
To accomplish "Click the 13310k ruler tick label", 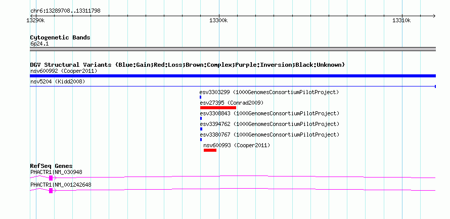I will (401, 20).
